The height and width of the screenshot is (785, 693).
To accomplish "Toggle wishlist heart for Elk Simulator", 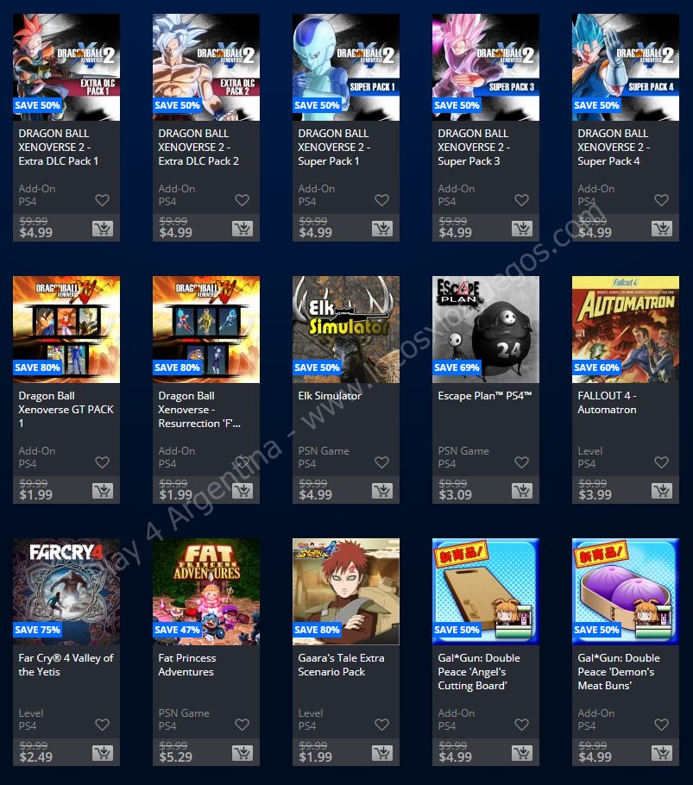I will [382, 462].
